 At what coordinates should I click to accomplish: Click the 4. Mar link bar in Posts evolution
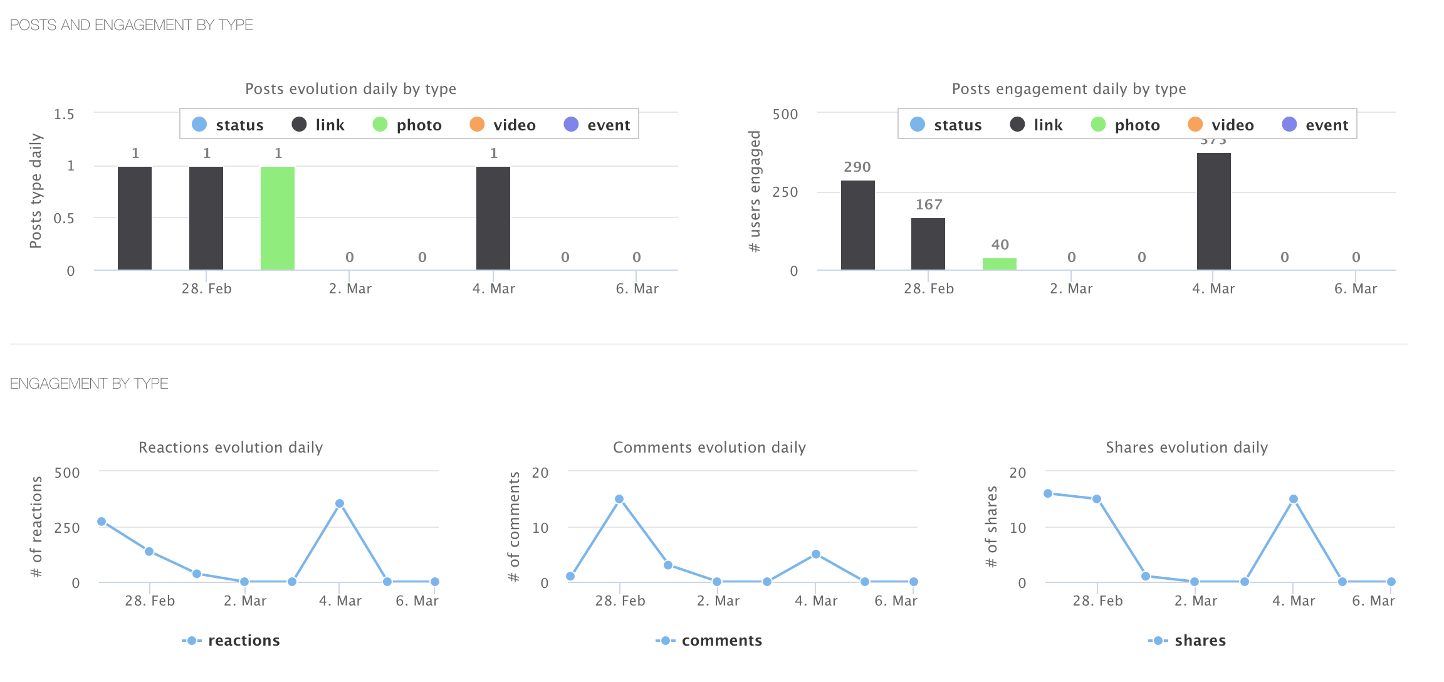click(493, 218)
